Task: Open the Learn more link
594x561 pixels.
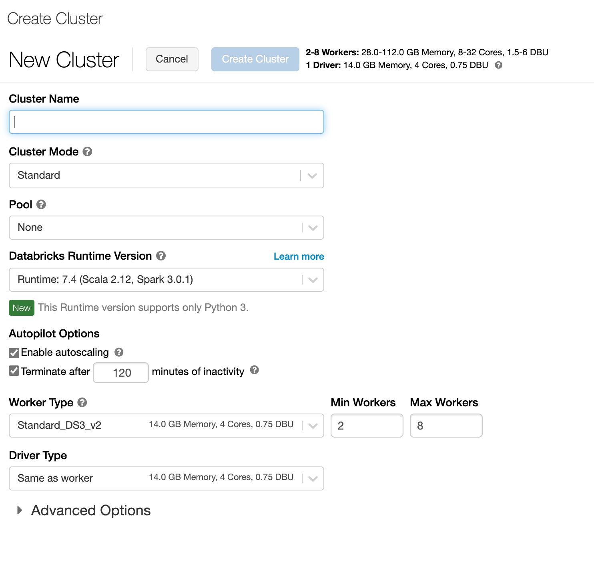Action: click(299, 256)
